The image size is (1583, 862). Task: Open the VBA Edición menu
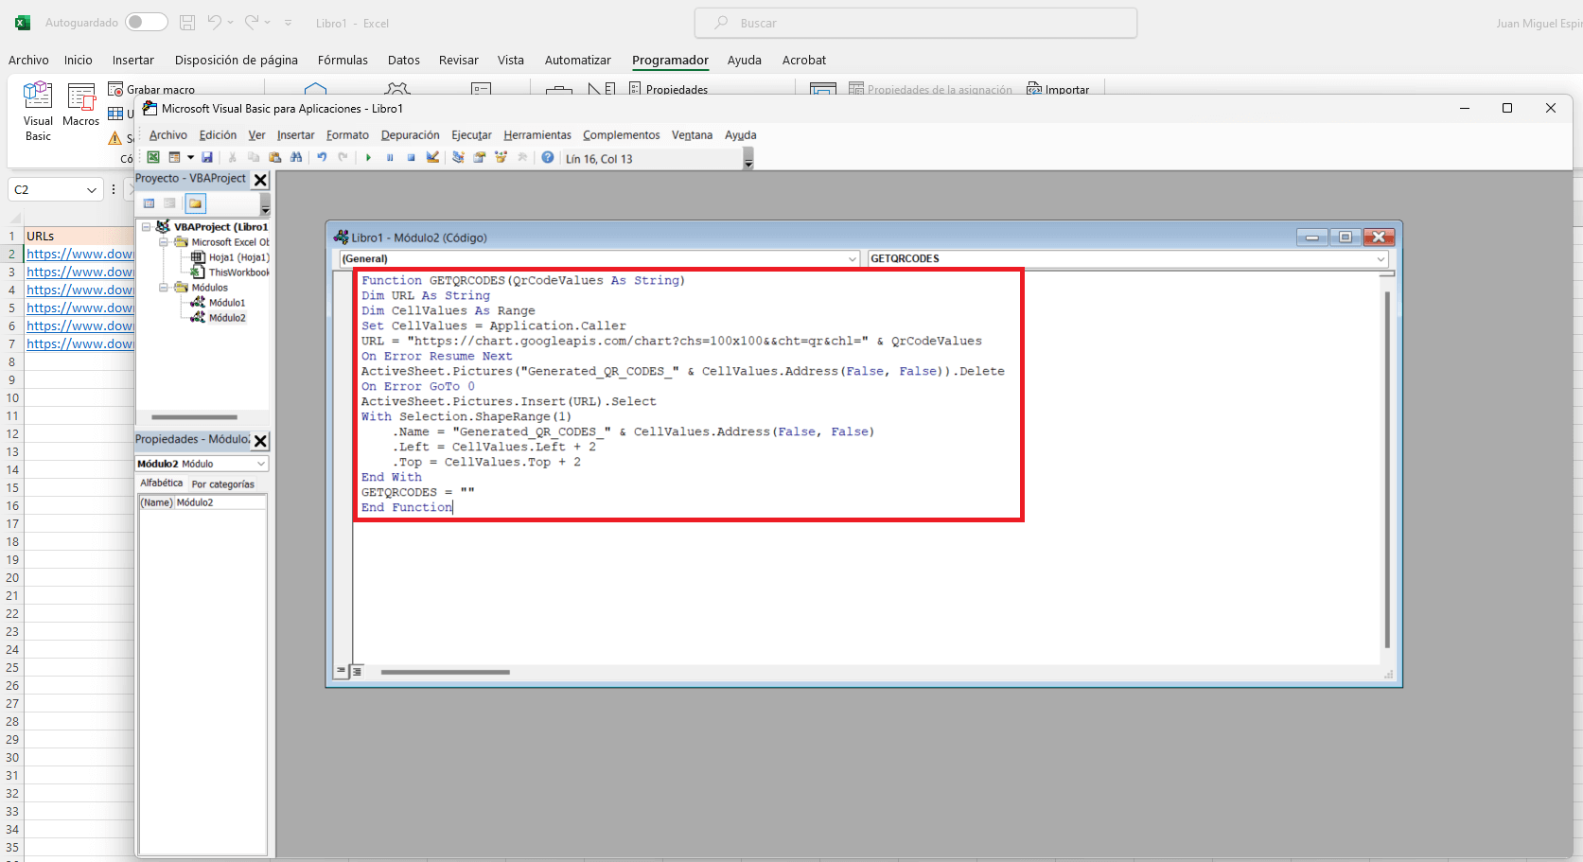218,135
